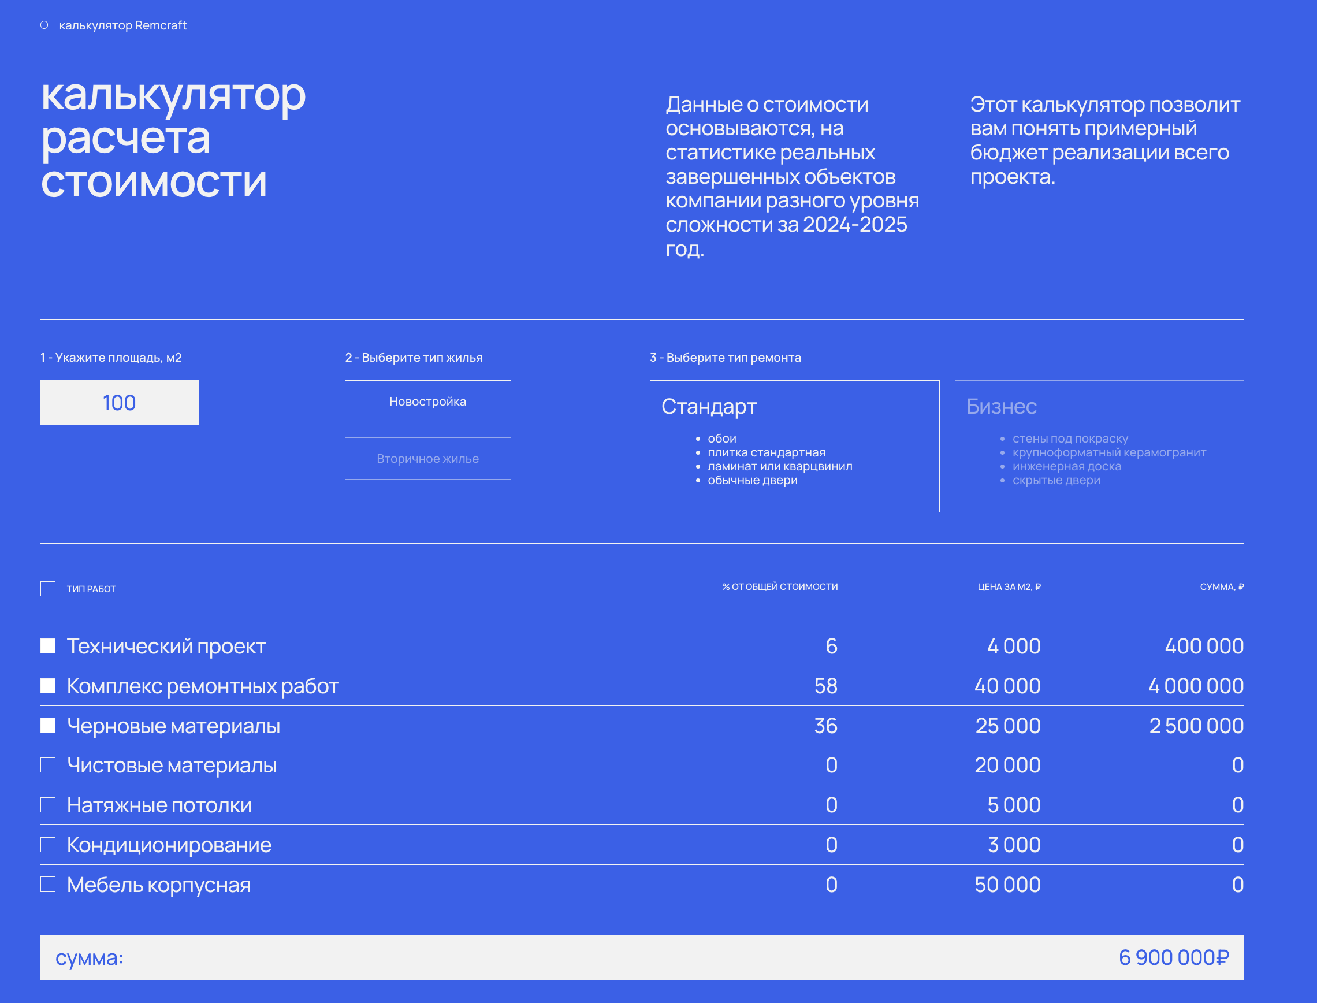Click the сумма total bar showing 6 900 000₽

click(642, 957)
